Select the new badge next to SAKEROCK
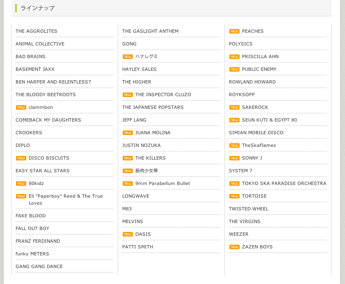The image size is (345, 284). [x=234, y=107]
